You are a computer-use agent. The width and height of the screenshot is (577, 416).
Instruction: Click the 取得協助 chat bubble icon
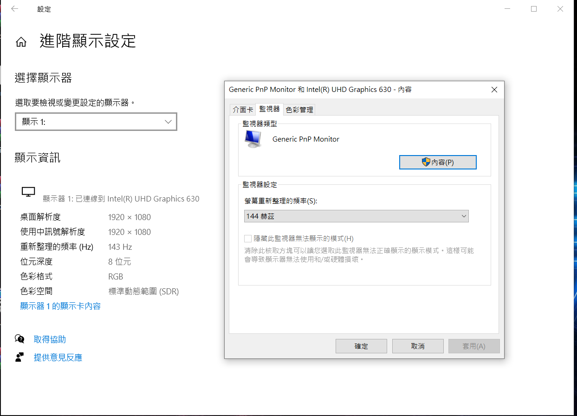point(19,339)
